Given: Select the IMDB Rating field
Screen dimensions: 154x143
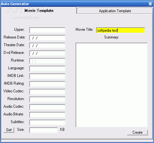Looking at the screenshot, I should pyautogui.click(x=47, y=84).
